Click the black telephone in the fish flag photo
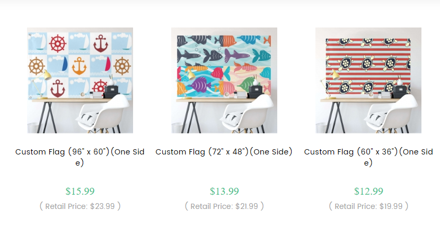This screenshot has height=228, width=440. point(256,90)
